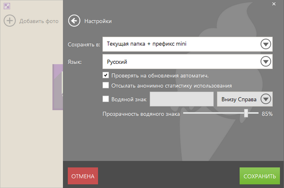Click the app logo in the title bar

(x=7, y=7)
